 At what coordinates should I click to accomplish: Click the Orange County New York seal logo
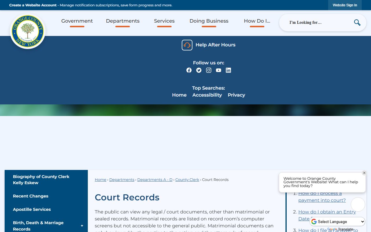click(x=28, y=31)
